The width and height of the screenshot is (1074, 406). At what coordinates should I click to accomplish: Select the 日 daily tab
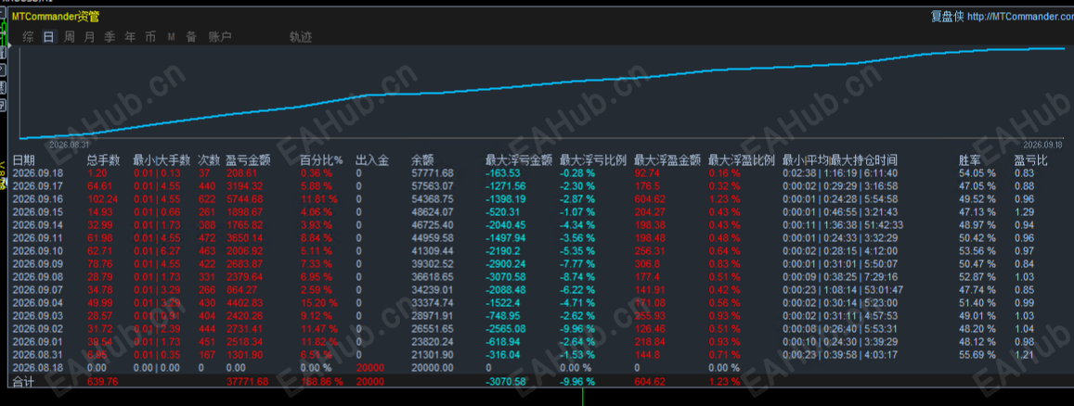[48, 37]
